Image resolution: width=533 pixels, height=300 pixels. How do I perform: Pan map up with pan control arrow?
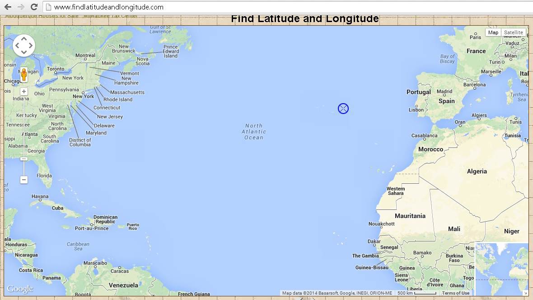[24, 39]
